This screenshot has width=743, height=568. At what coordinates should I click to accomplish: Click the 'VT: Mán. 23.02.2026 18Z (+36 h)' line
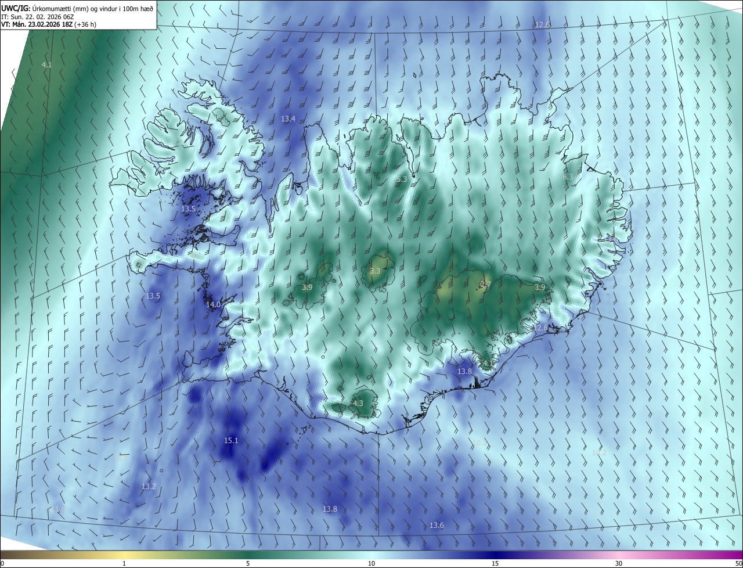tap(48, 25)
